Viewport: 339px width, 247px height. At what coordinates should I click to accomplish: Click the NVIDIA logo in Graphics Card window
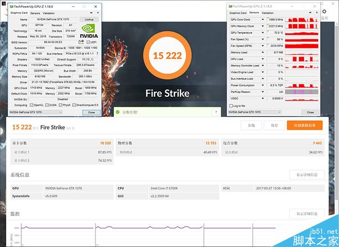(89, 31)
